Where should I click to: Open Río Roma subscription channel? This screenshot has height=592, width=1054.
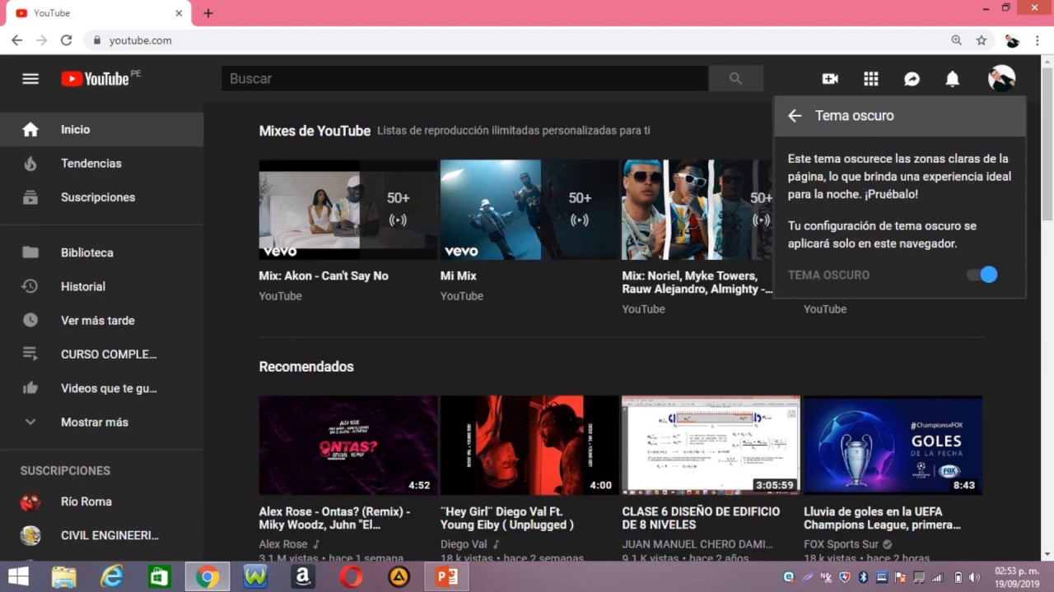[102, 502]
